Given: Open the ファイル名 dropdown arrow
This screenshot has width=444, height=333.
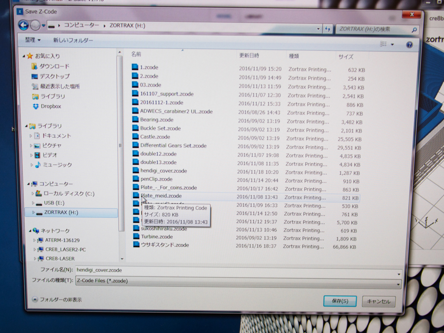Looking at the screenshot, I should [399, 274].
